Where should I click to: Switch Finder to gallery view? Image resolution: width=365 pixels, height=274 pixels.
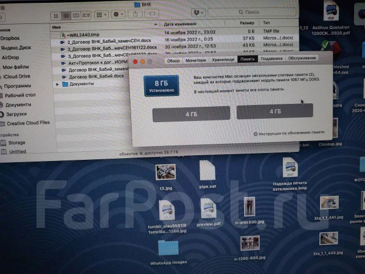pos(86,15)
